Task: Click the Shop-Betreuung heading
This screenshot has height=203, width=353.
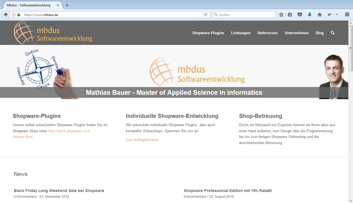Action: [x=261, y=116]
